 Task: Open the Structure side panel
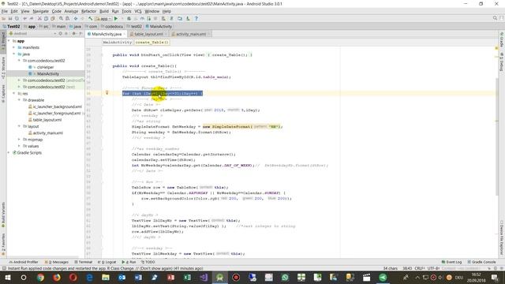(3, 68)
